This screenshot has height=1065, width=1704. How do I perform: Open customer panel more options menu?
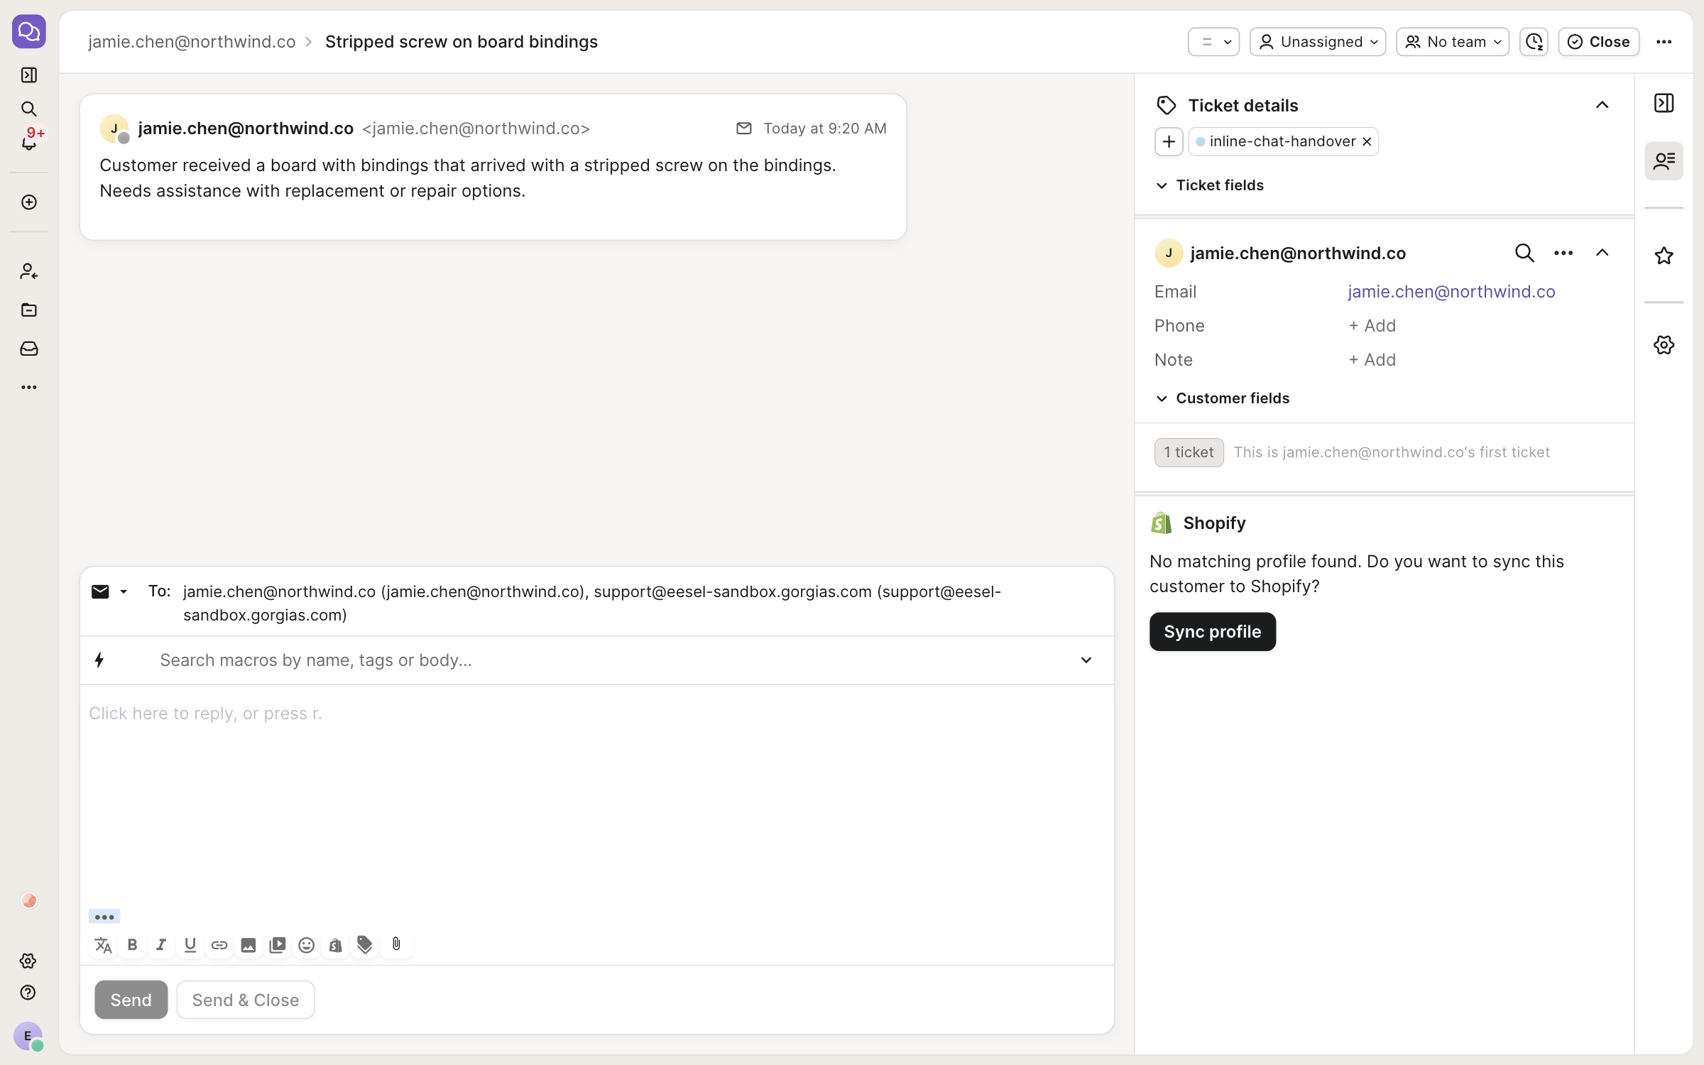tap(1563, 253)
